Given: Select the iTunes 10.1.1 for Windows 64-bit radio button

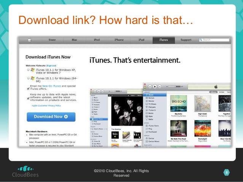Looking at the screenshot, I should click(28, 78).
